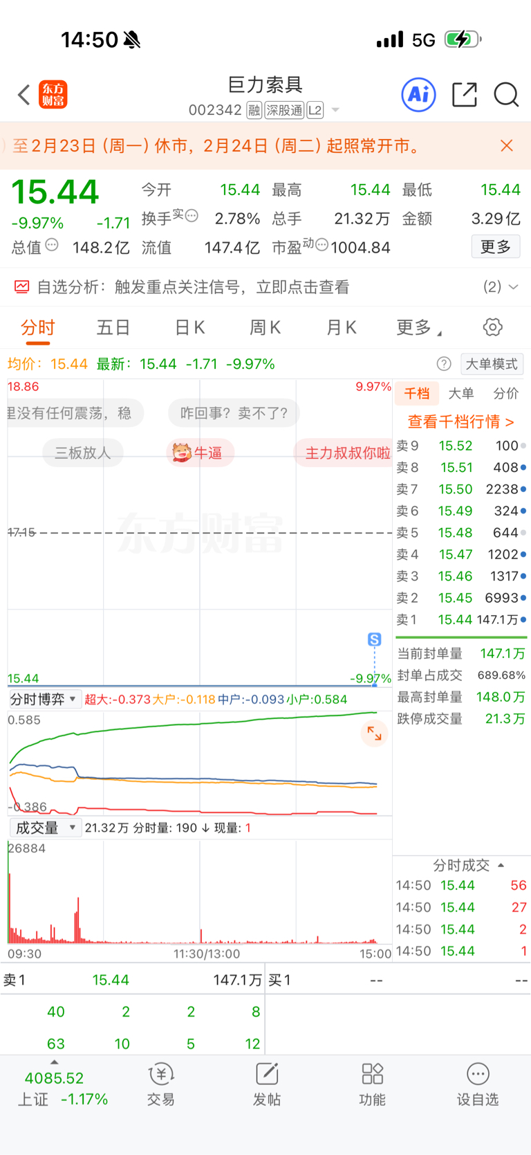Tap the 主力叔叔你啦 comment bubble
The height and width of the screenshot is (1155, 531).
tap(344, 453)
